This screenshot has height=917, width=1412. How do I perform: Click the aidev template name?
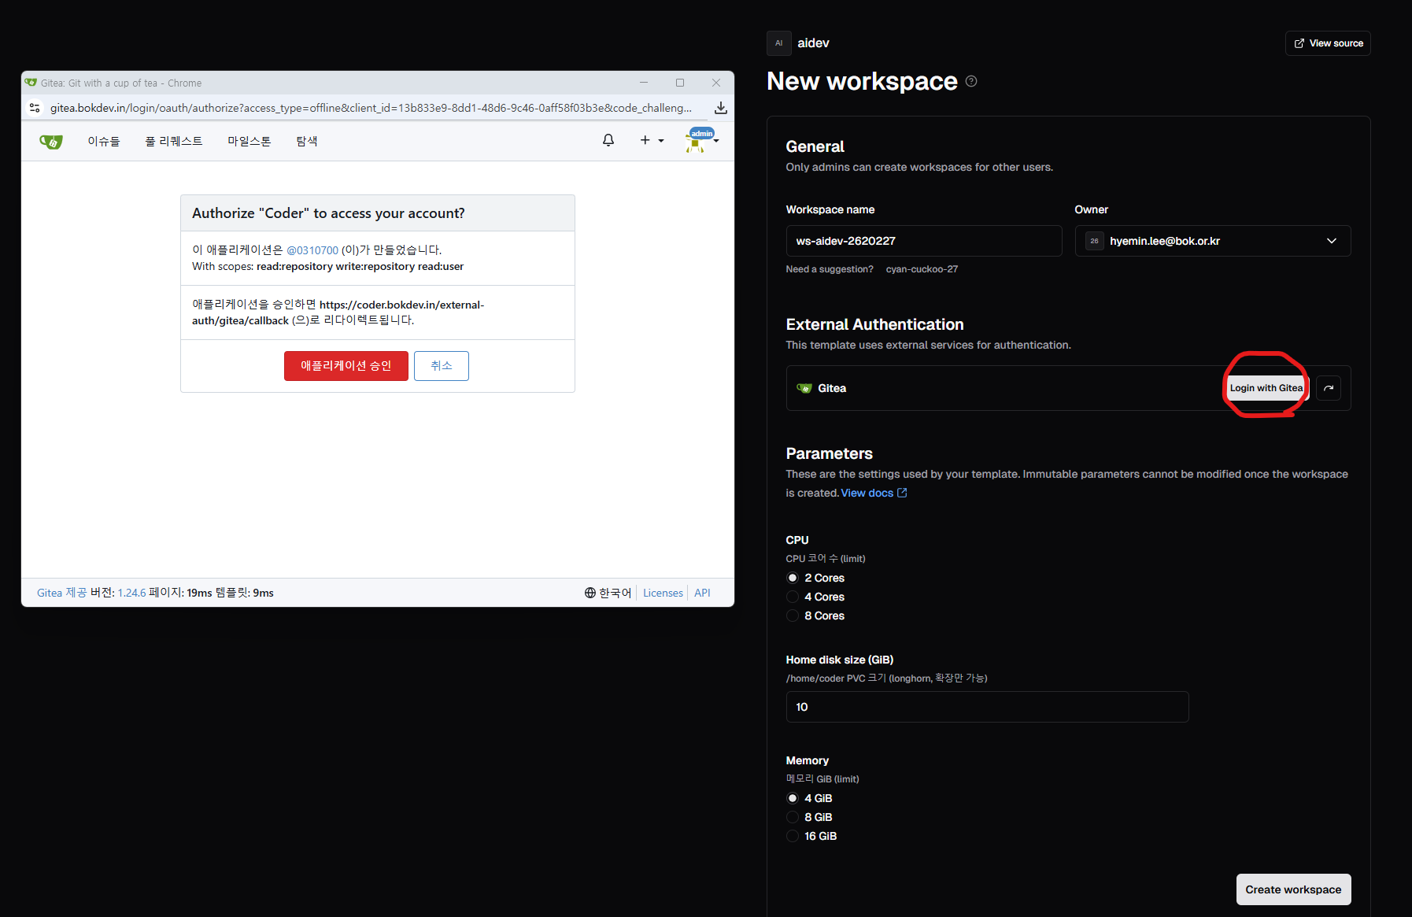coord(813,43)
